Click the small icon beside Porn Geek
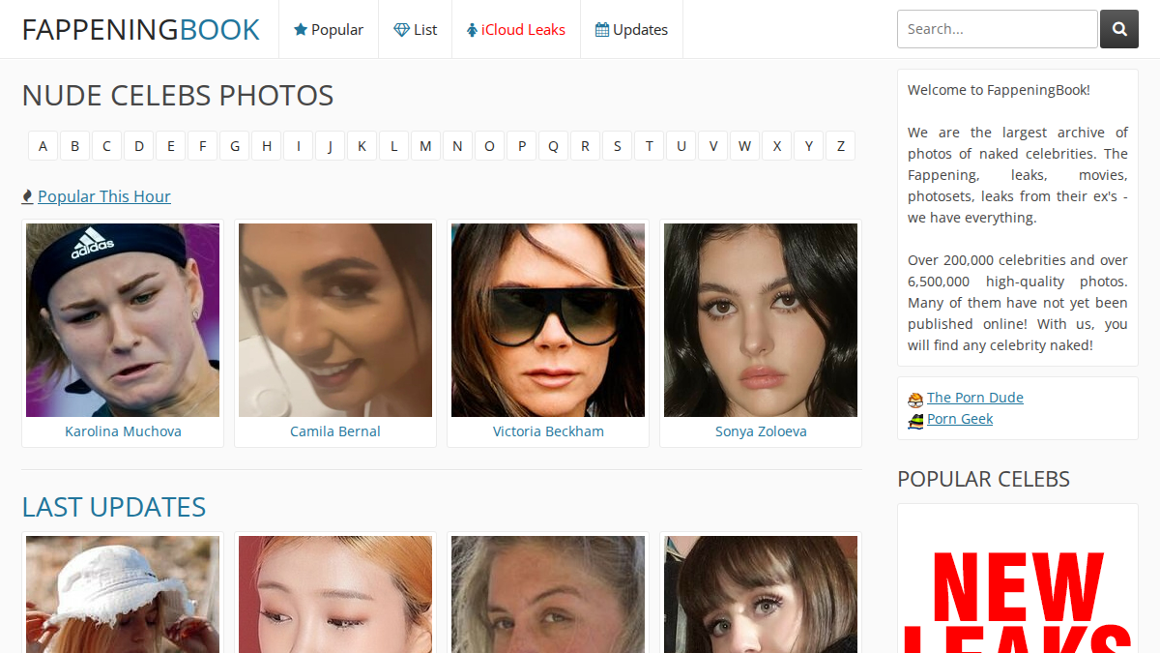This screenshot has height=653, width=1160. (x=915, y=420)
